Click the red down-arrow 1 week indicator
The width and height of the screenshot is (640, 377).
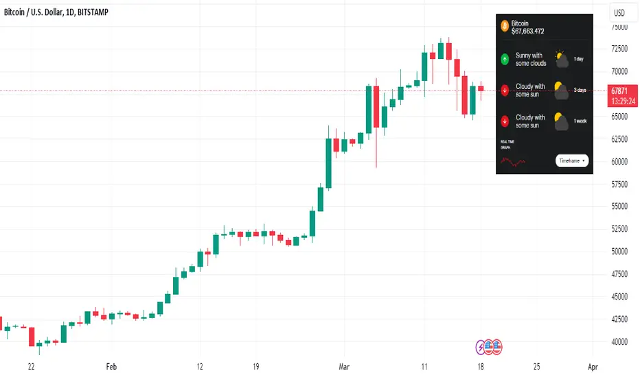coord(505,121)
